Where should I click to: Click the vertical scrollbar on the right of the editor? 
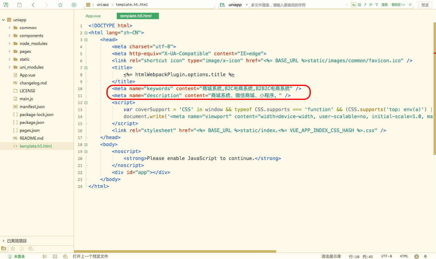[434, 89]
